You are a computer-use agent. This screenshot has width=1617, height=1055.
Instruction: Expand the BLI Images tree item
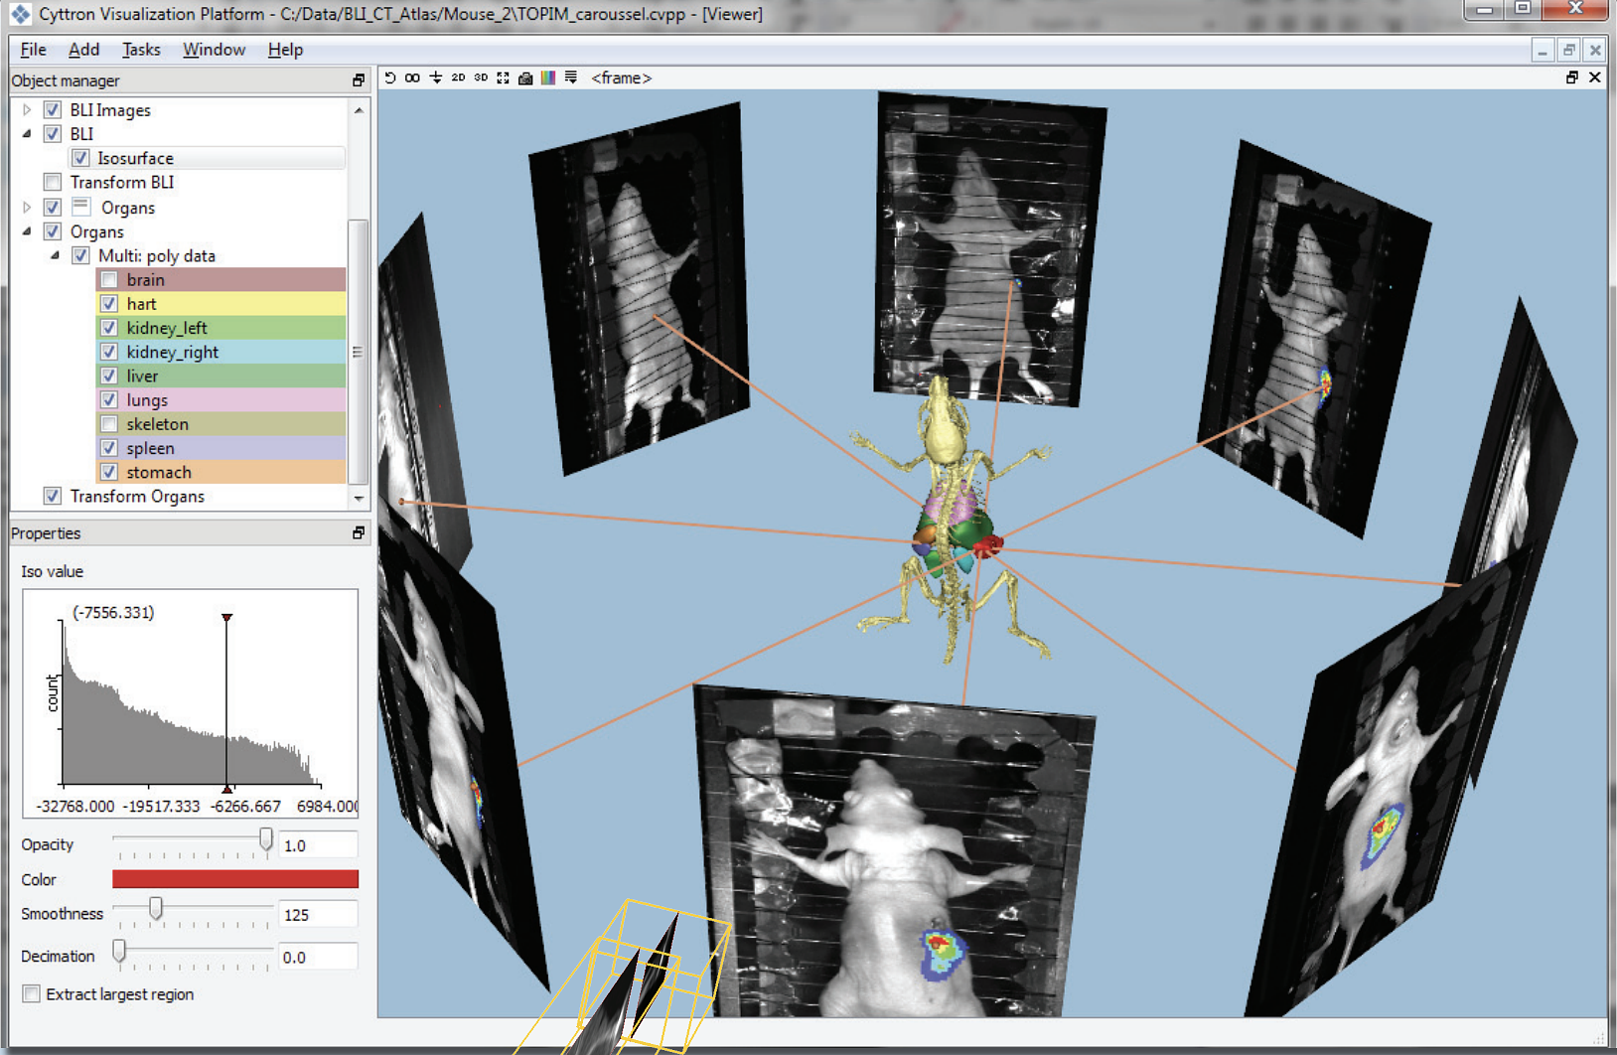coord(27,109)
